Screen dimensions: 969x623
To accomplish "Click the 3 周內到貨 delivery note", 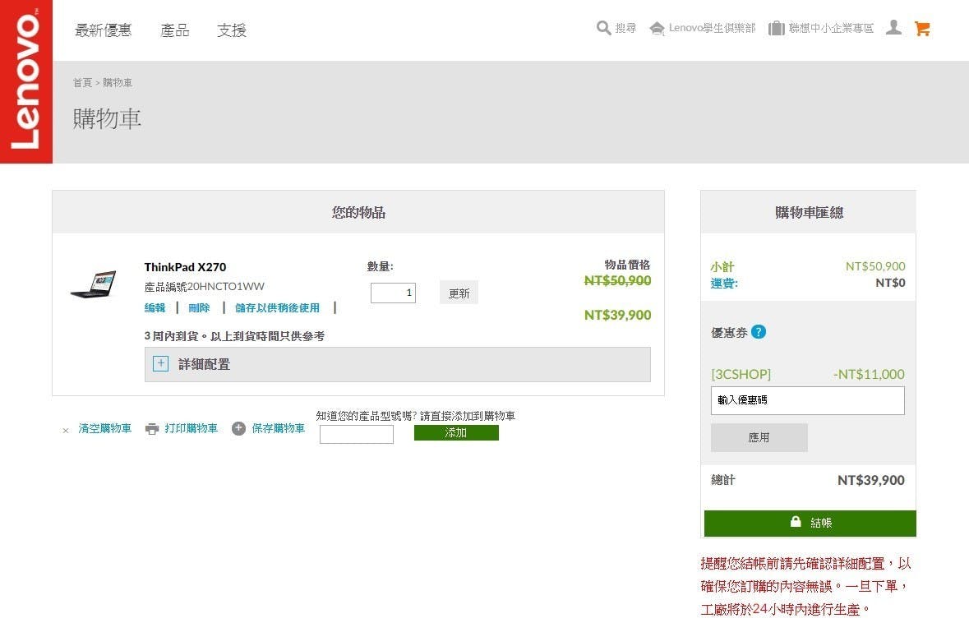I will [x=235, y=336].
